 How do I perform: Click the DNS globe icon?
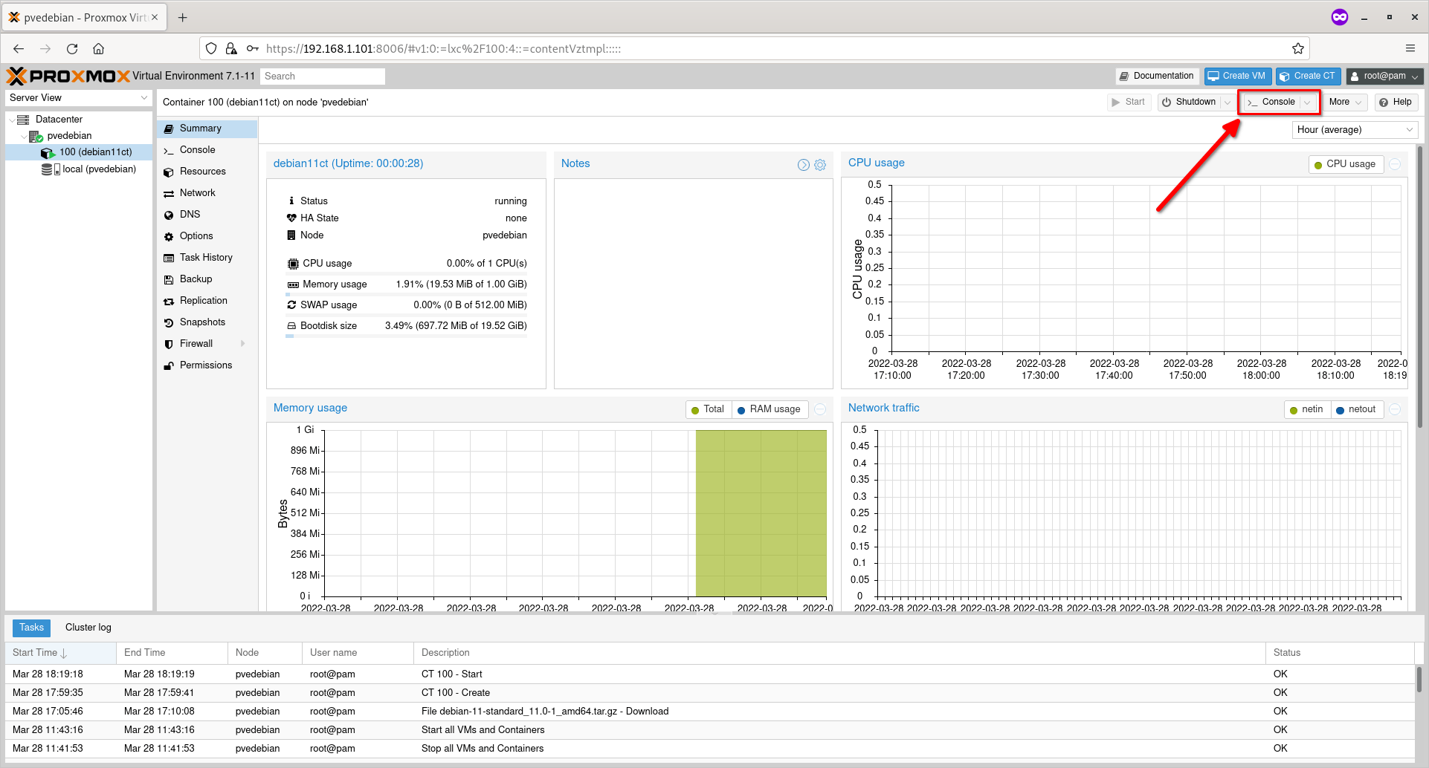[169, 215]
